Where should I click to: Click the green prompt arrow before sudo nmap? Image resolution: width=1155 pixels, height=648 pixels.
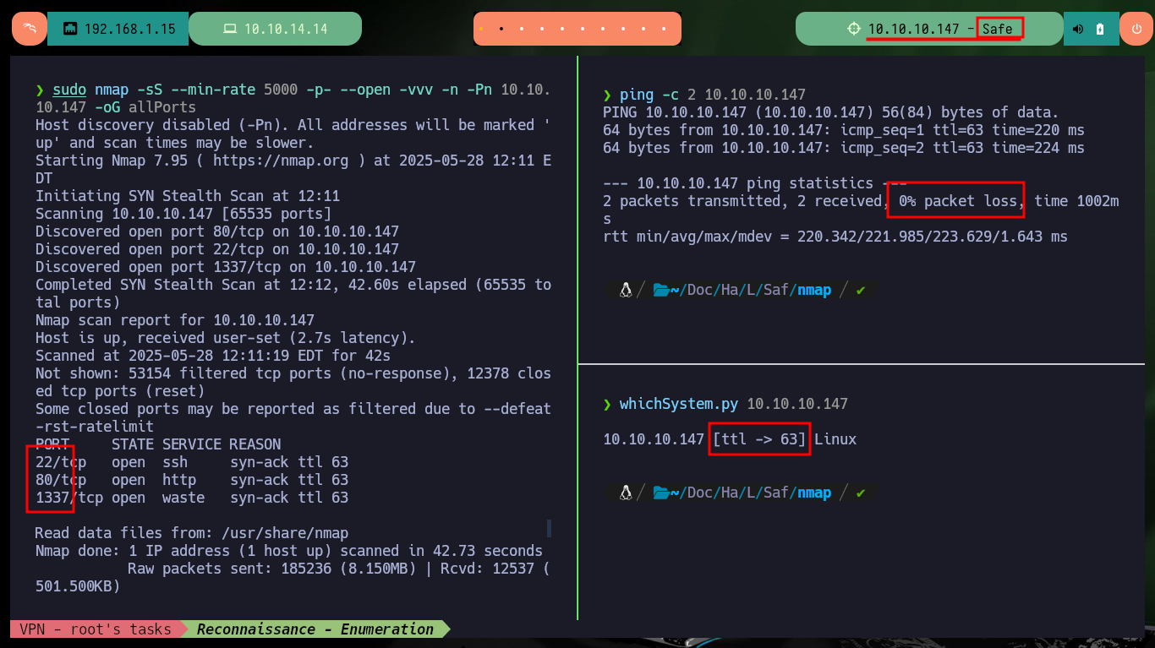(x=40, y=90)
